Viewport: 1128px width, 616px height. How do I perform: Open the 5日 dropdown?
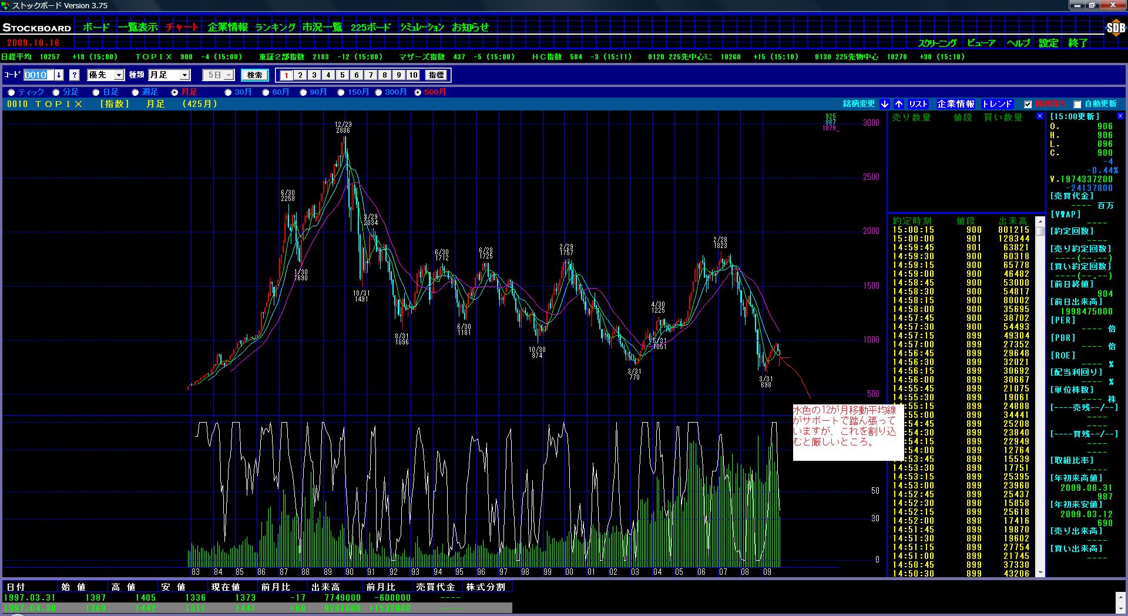229,75
